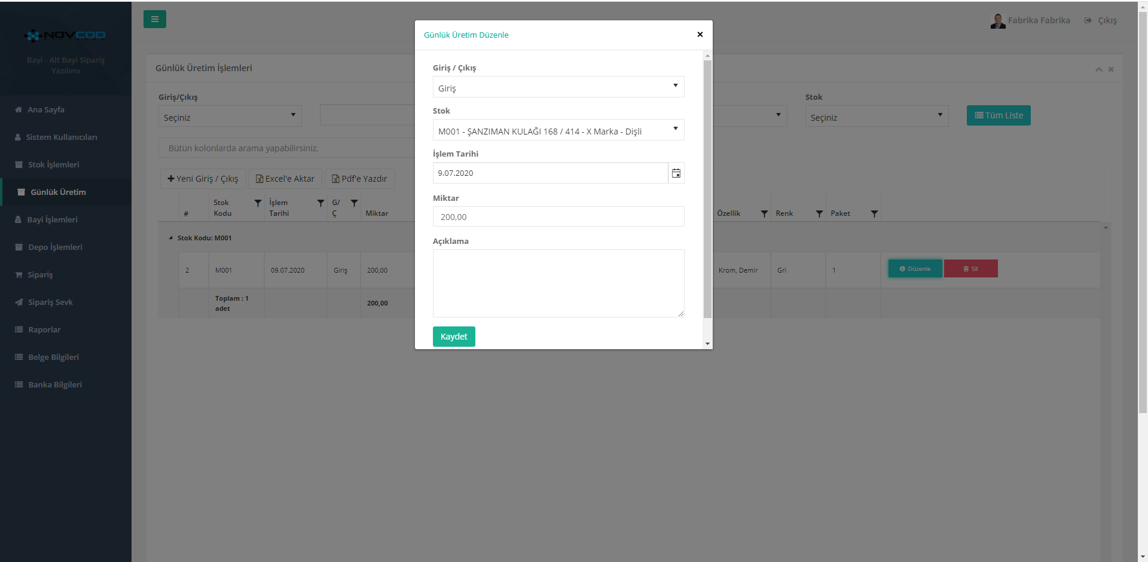
Task: Click the Stok Kodu column filter icon
Action: tap(258, 203)
